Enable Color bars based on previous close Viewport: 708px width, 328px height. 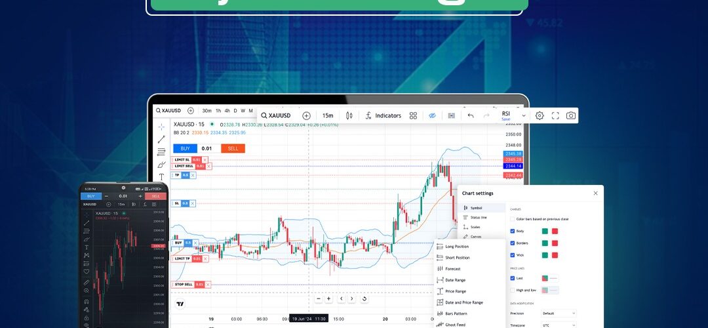click(513, 219)
